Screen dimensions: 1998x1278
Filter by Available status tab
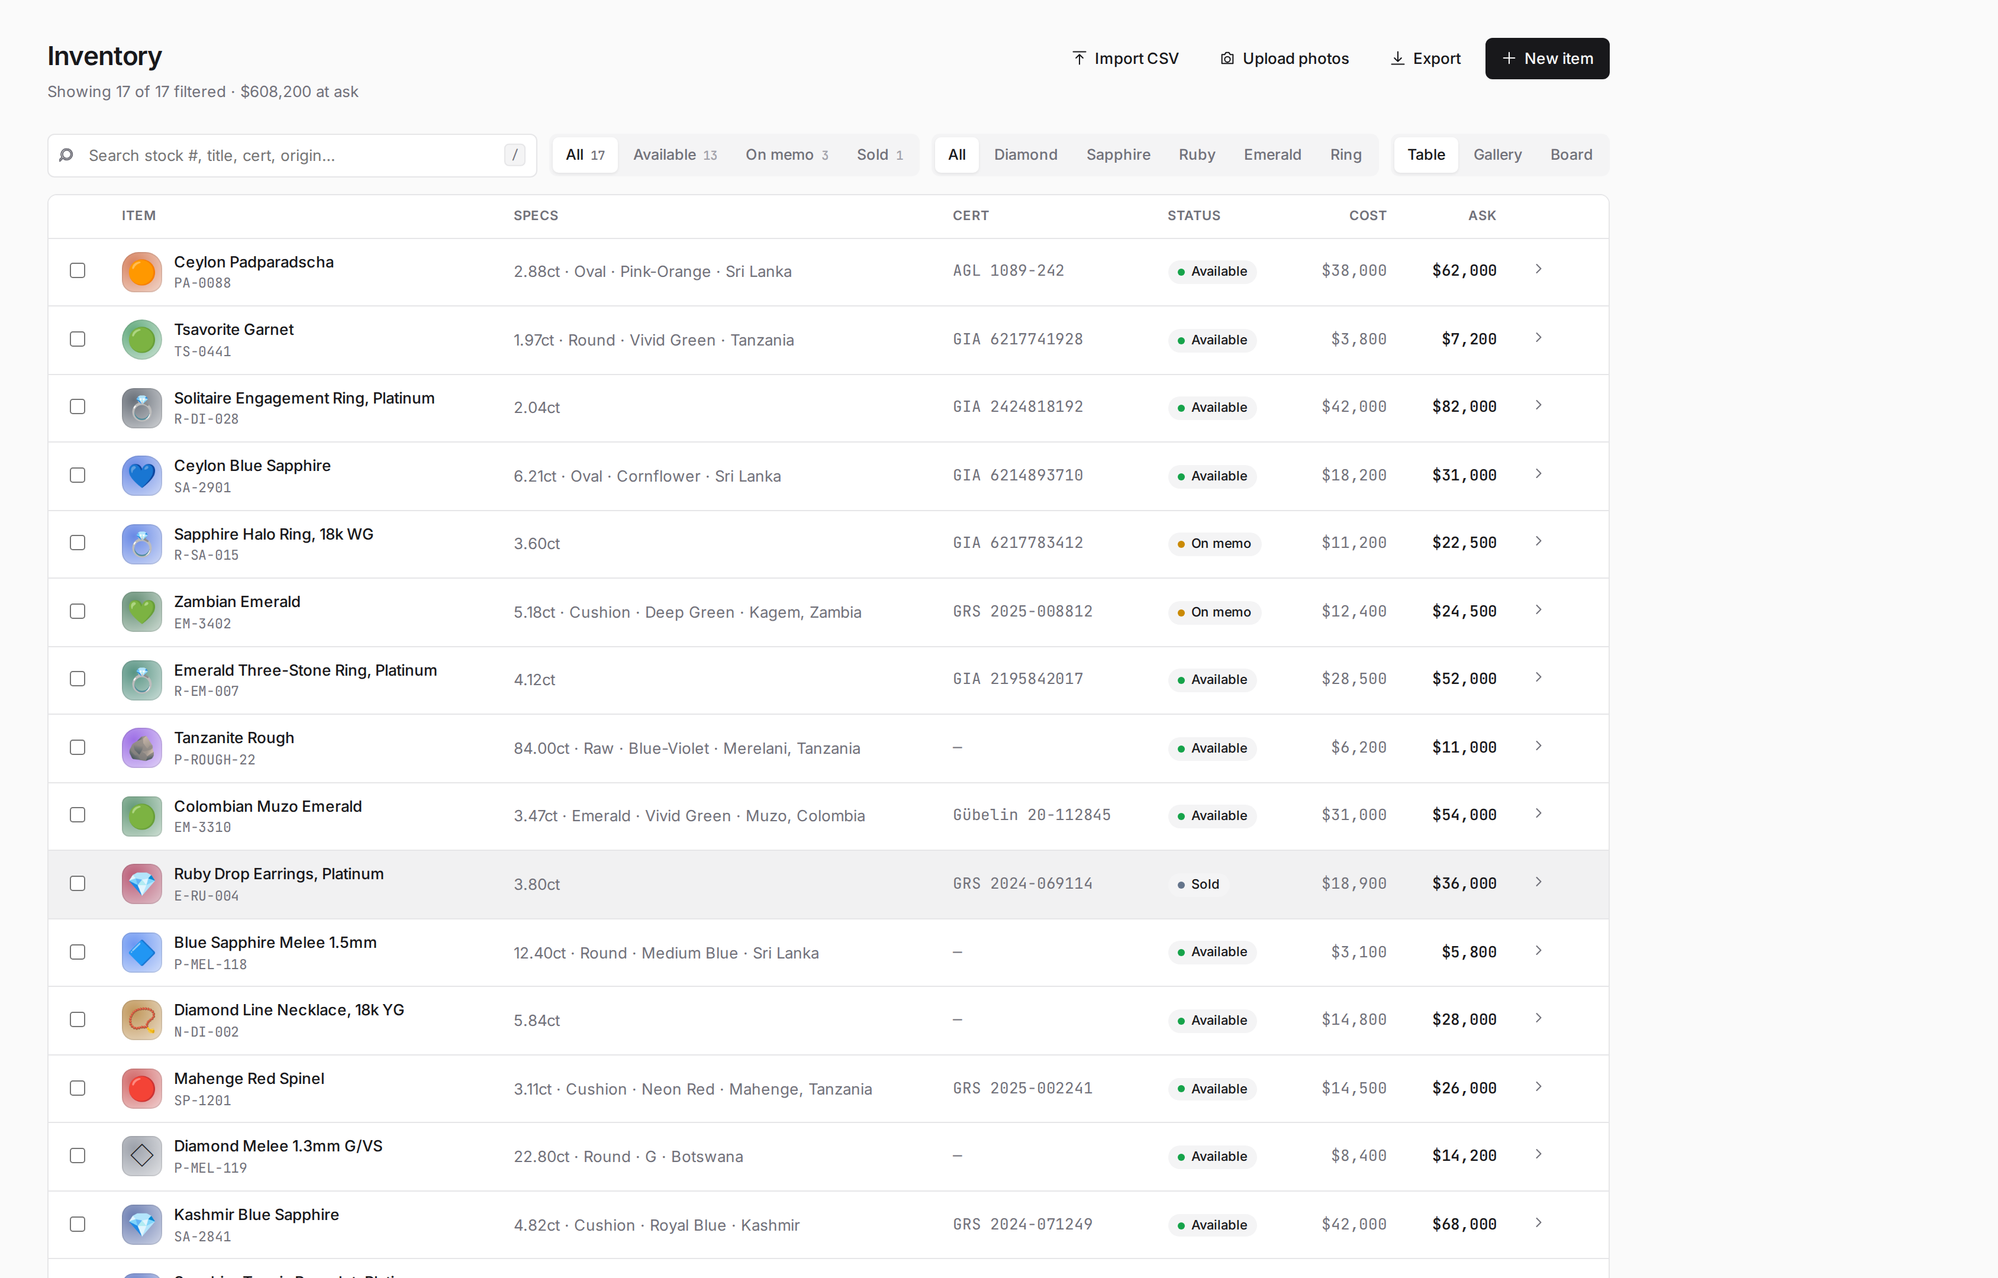tap(675, 155)
